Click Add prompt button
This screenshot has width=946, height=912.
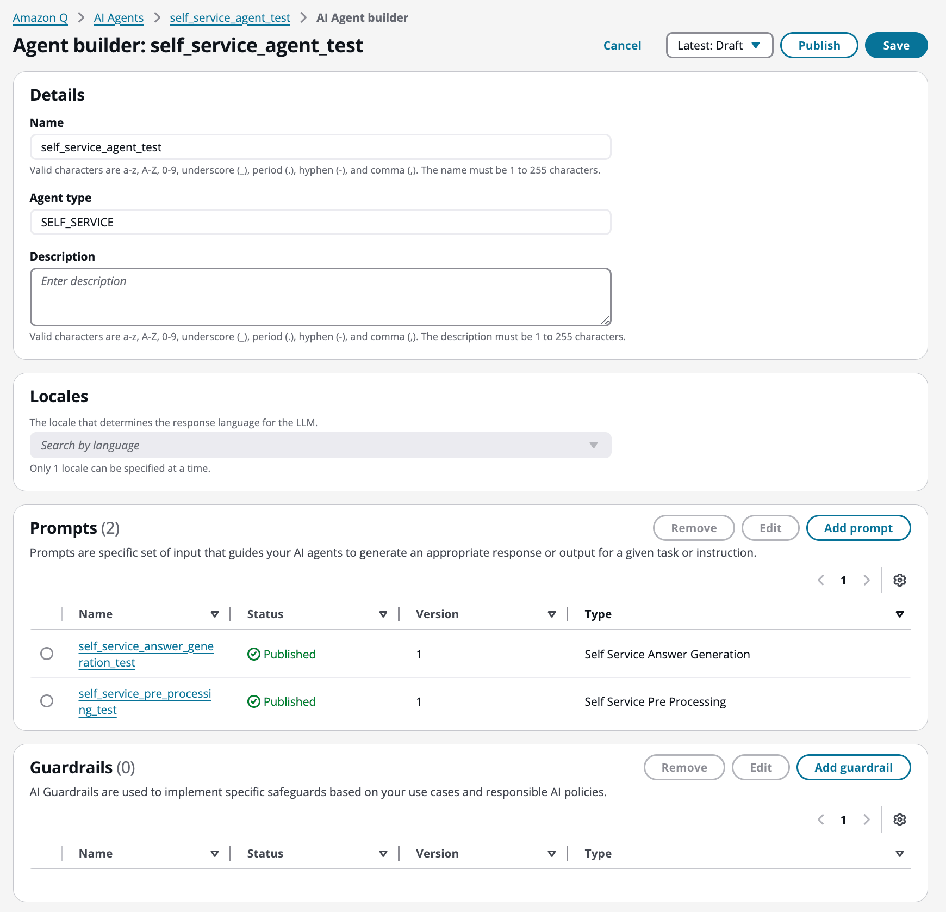click(858, 528)
